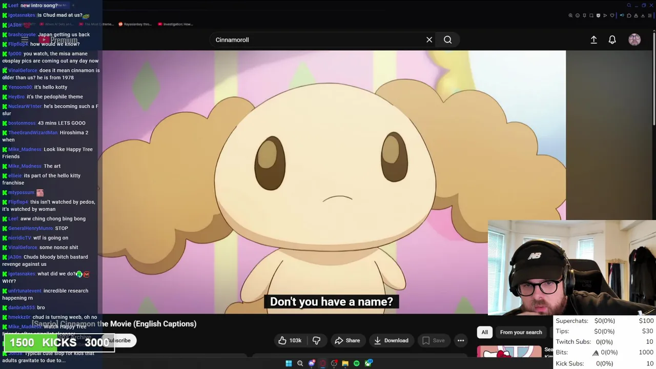Share the Cinnamon movie video

coord(347,340)
